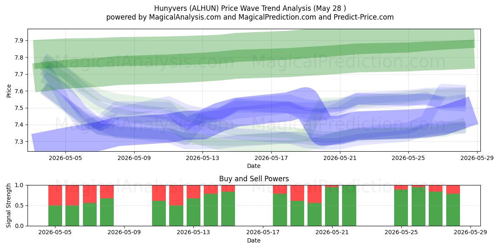Click the dark green trend band in the price chart
The image size is (500, 250).
coord(254,54)
